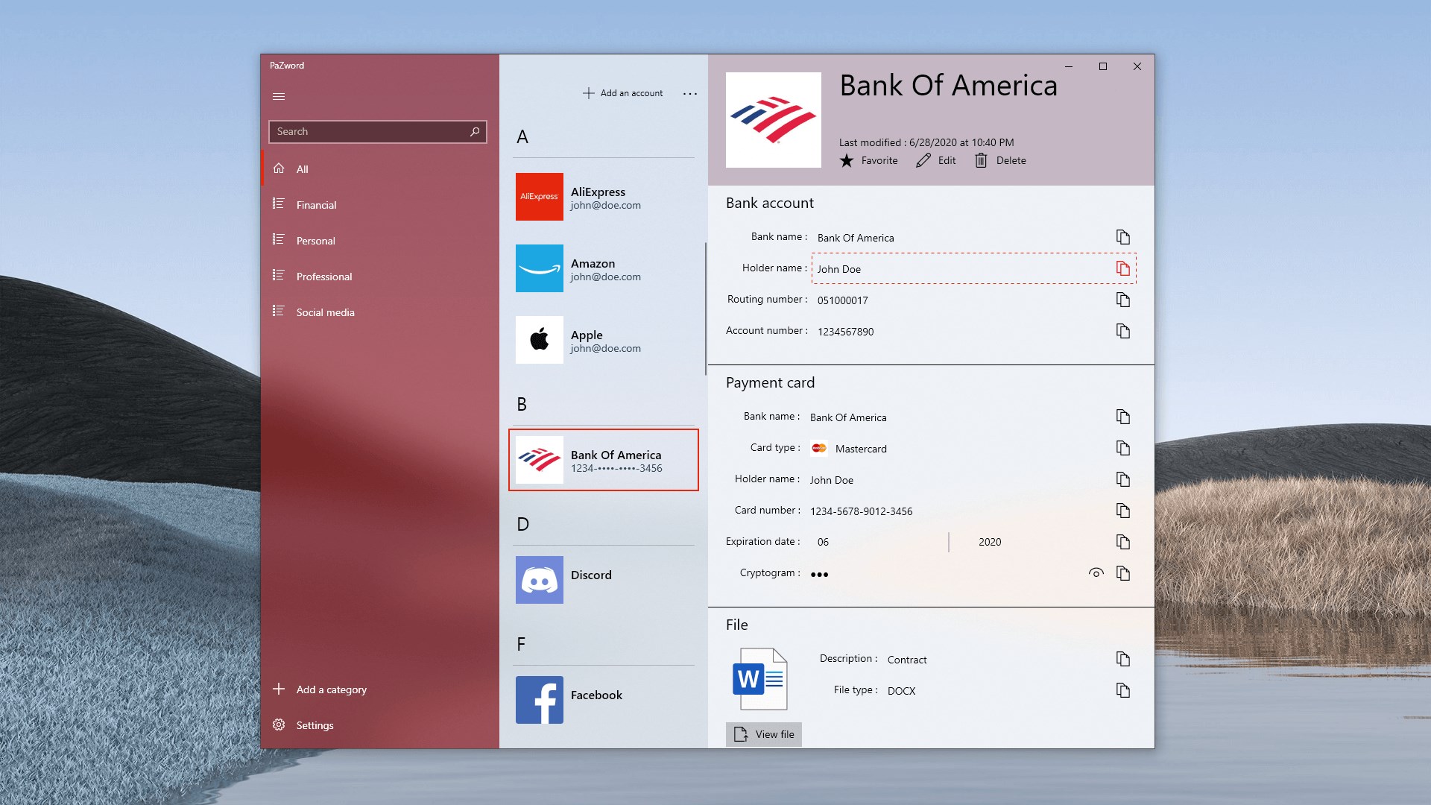Copy the routing number value
The width and height of the screenshot is (1431, 805).
click(x=1122, y=300)
